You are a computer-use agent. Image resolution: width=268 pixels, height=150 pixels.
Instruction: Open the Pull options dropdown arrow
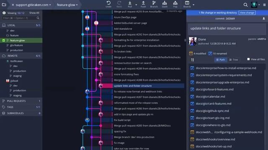pos(136,5)
